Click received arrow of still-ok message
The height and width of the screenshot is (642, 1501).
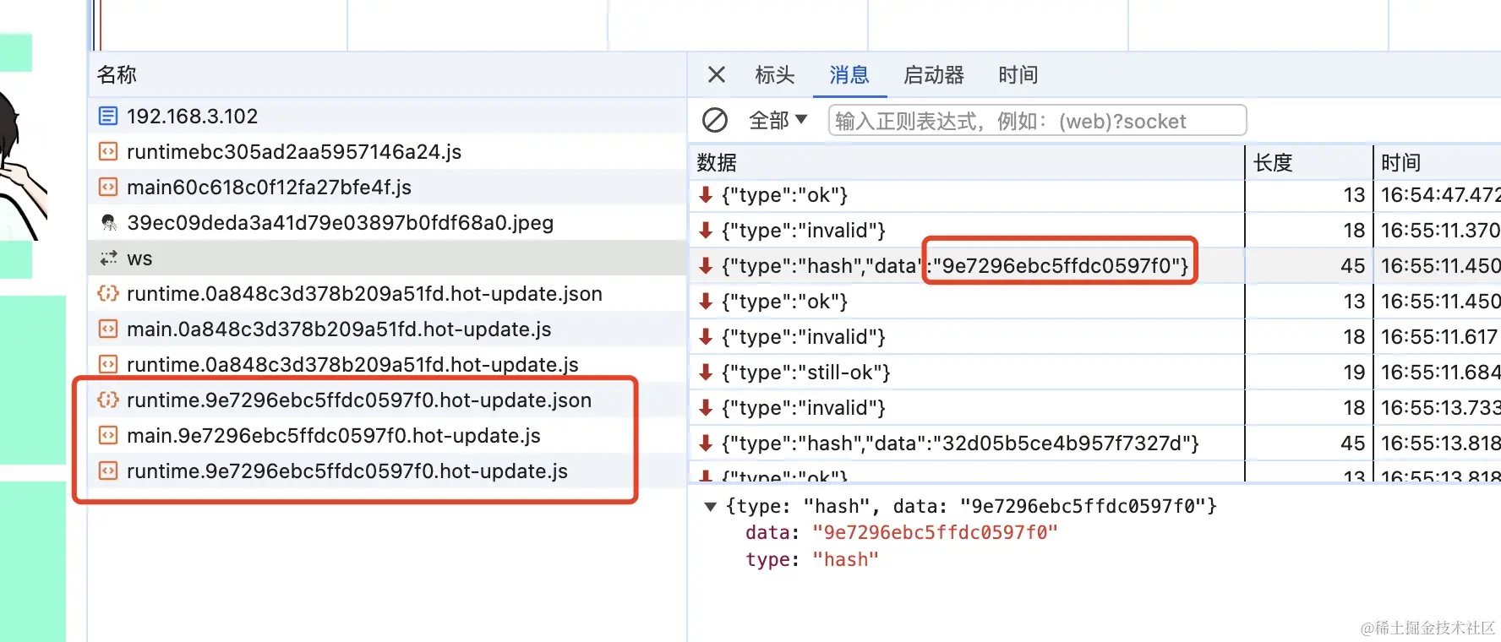706,373
